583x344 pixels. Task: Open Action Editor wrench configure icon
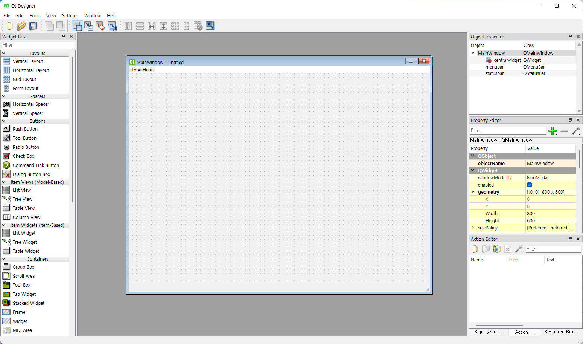519,249
